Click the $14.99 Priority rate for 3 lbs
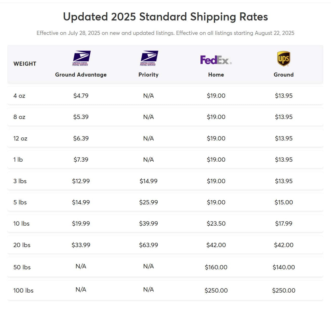The height and width of the screenshot is (310, 331). pos(148,181)
